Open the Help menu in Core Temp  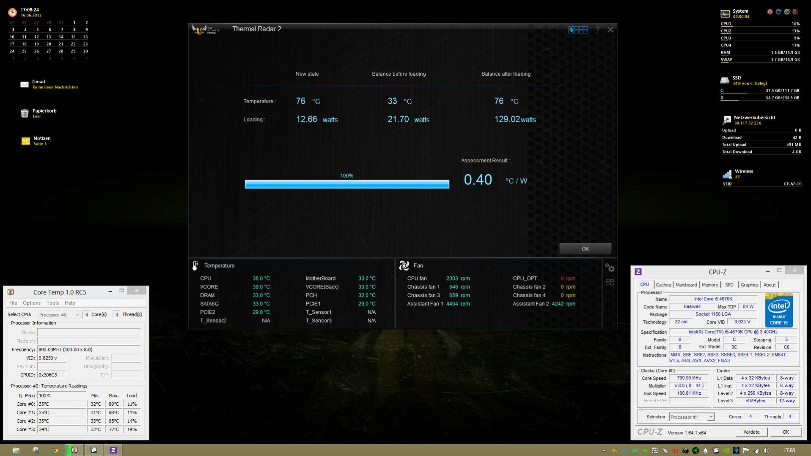coord(70,303)
